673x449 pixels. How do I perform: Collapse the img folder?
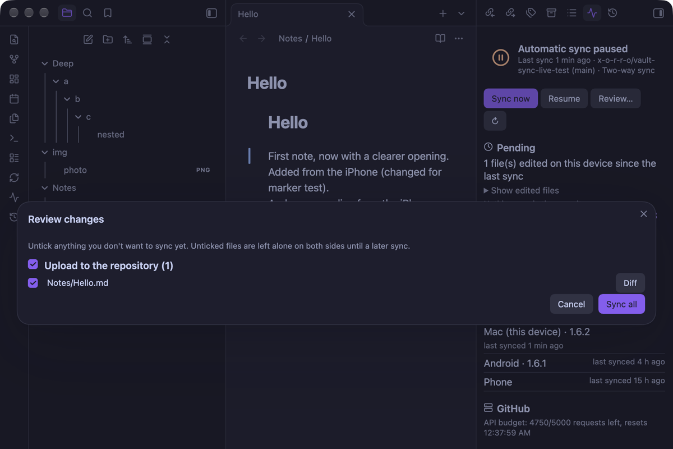[x=45, y=152]
